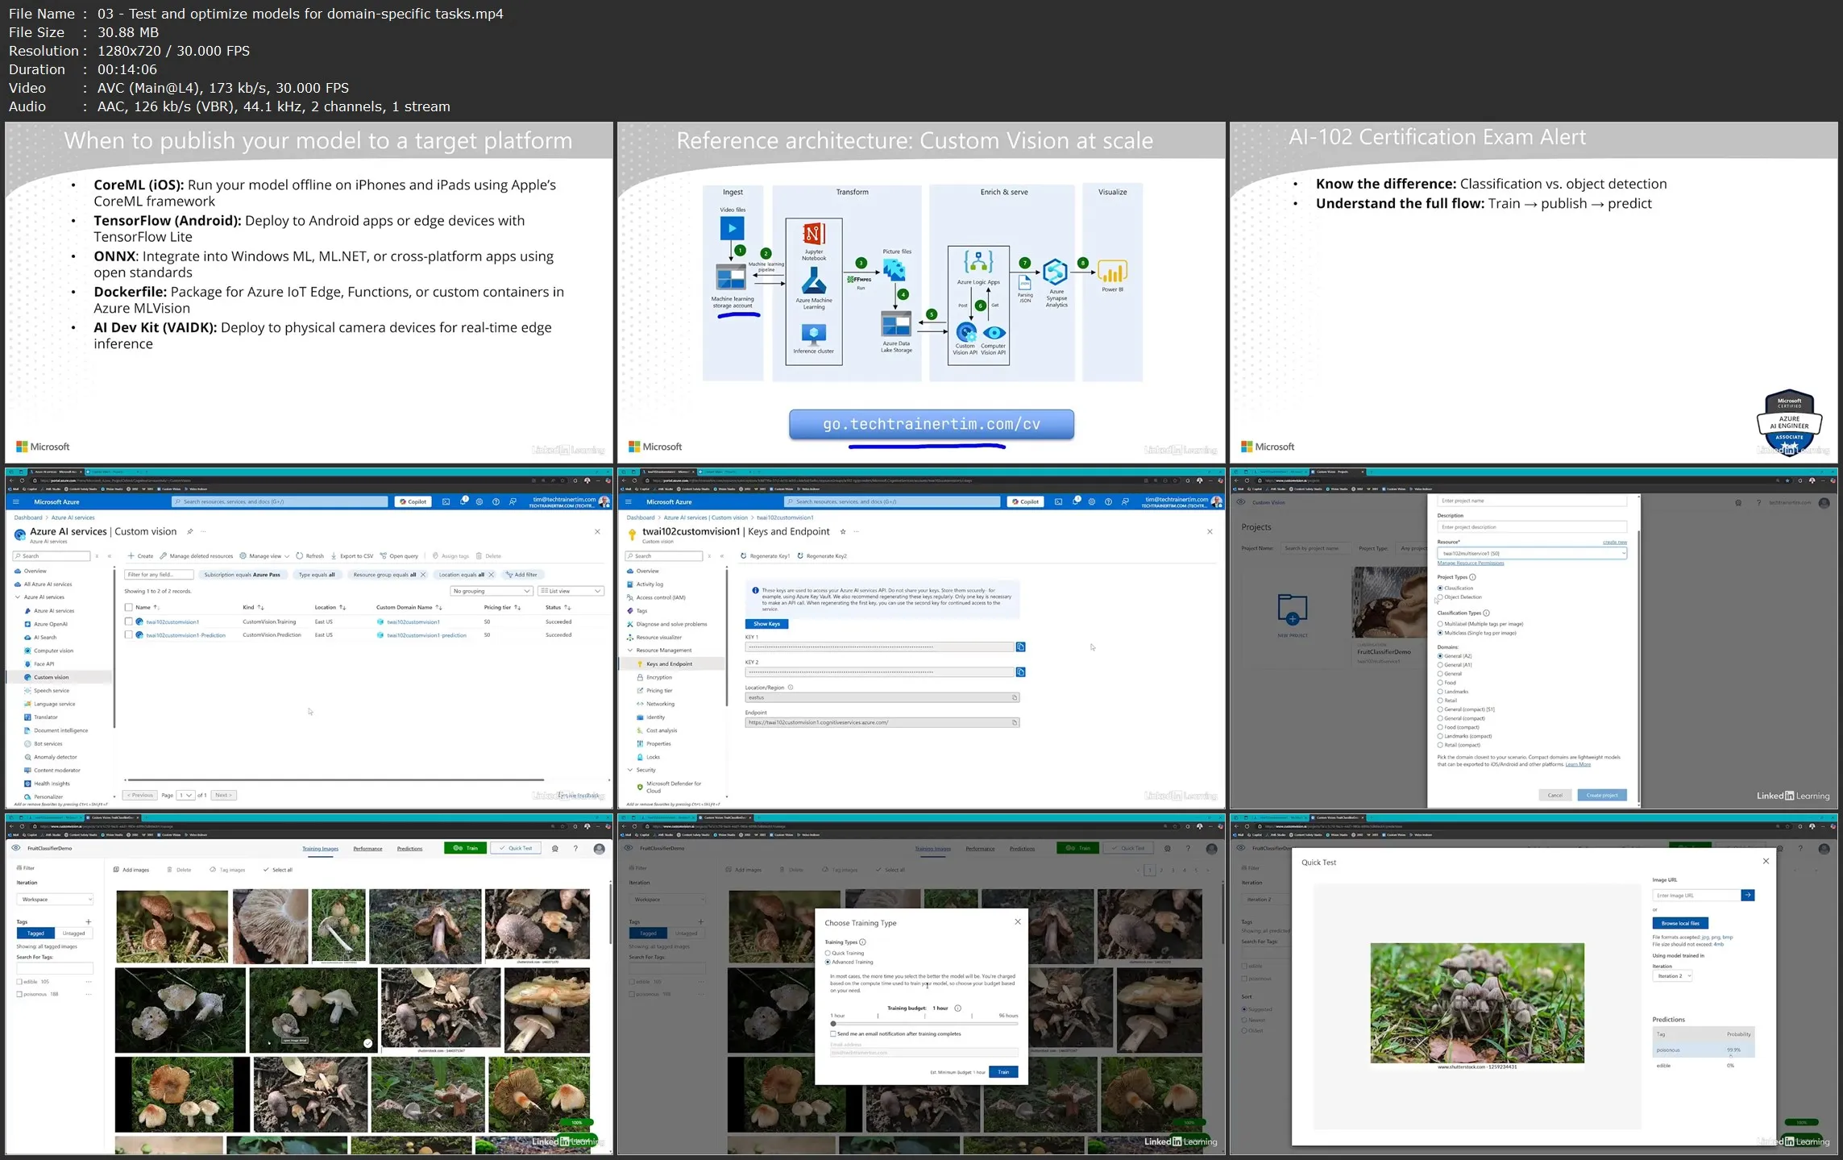Viewport: 1843px width, 1160px height.
Task: Open the Resource dropdown showing twai102multiservice1
Action: [1532, 553]
